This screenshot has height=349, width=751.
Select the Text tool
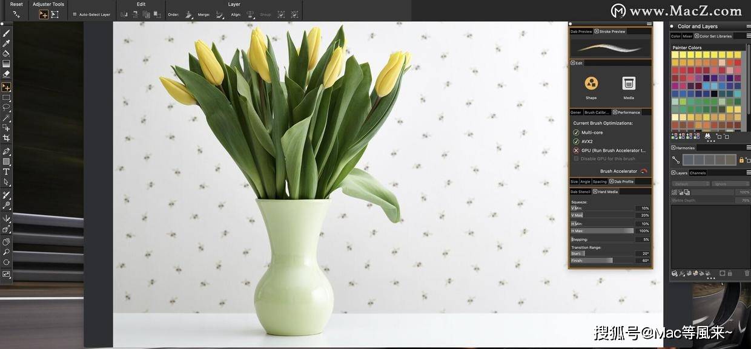click(6, 171)
